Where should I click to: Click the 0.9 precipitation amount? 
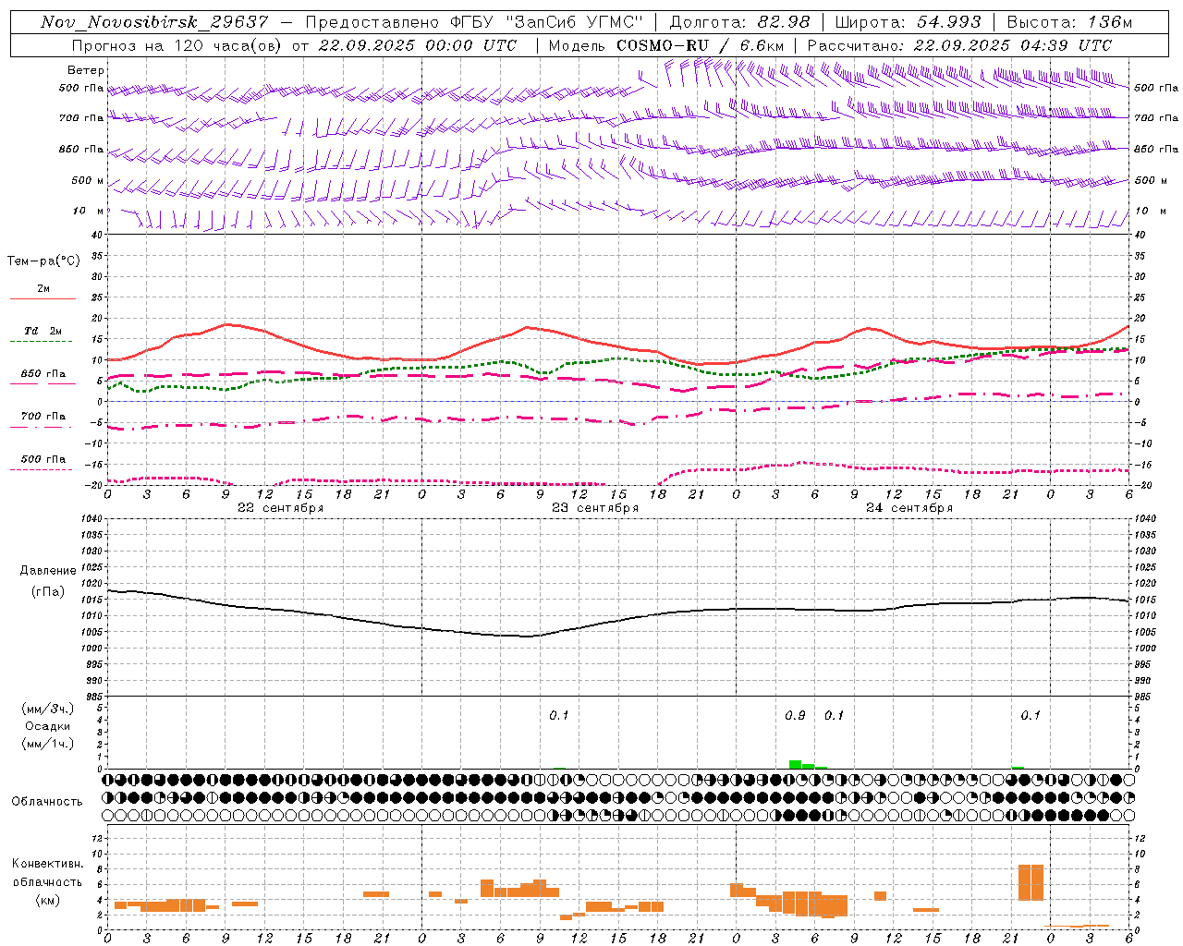pyautogui.click(x=795, y=716)
